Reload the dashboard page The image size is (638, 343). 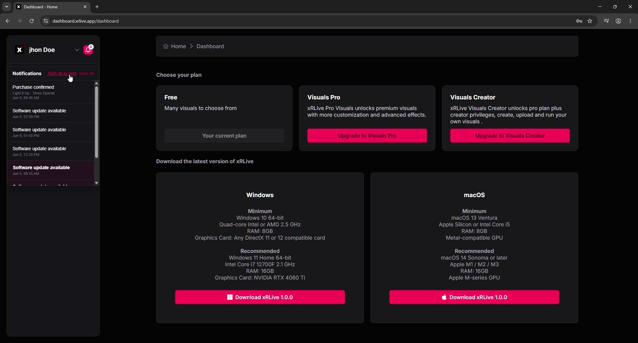point(32,21)
